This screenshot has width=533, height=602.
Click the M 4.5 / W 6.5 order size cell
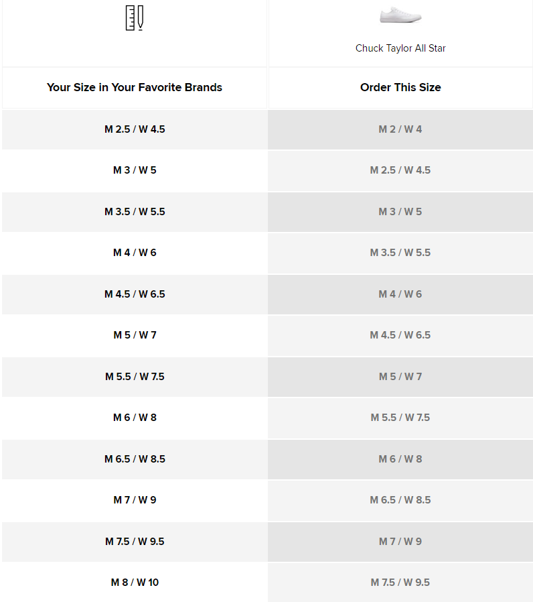click(400, 335)
